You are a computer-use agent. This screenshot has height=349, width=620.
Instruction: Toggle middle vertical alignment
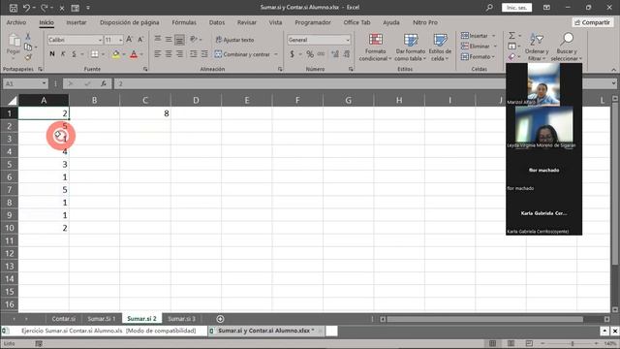(169, 39)
